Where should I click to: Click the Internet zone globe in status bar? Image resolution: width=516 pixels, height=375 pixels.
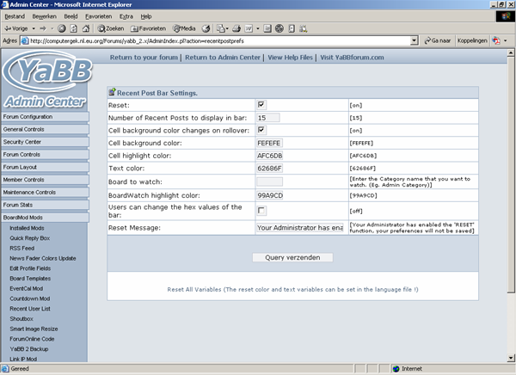pyautogui.click(x=396, y=369)
